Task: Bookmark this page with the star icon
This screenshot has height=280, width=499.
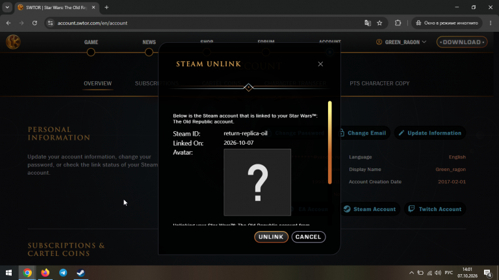Action: tap(379, 23)
